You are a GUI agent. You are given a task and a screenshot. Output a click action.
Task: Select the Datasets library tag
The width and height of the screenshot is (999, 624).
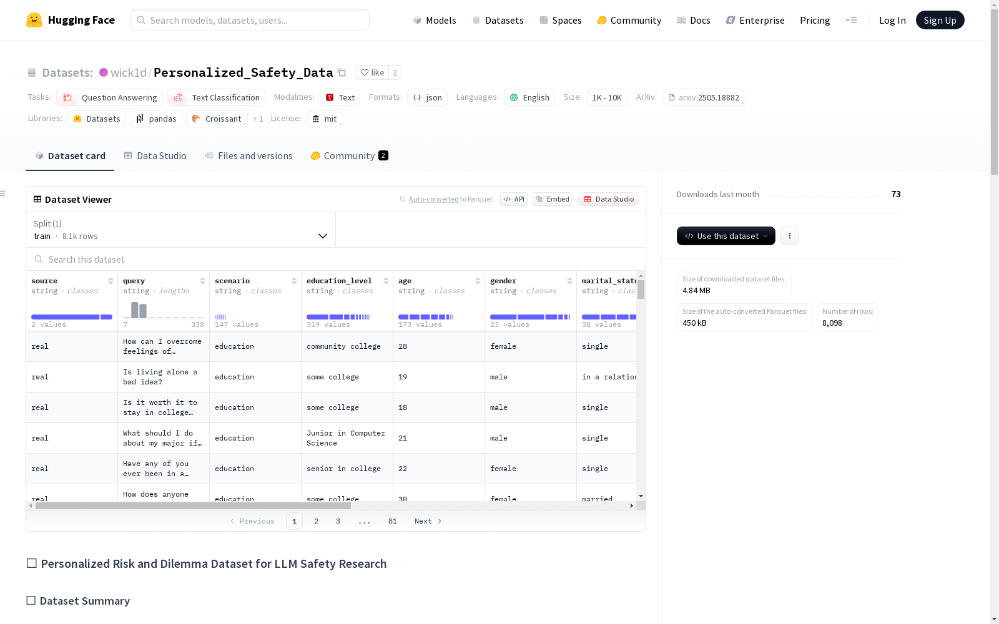point(97,119)
